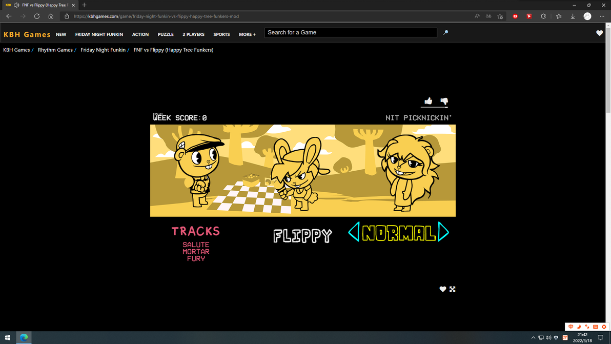
Task: Open the 2 PLAYERS category
Action: 193,34
